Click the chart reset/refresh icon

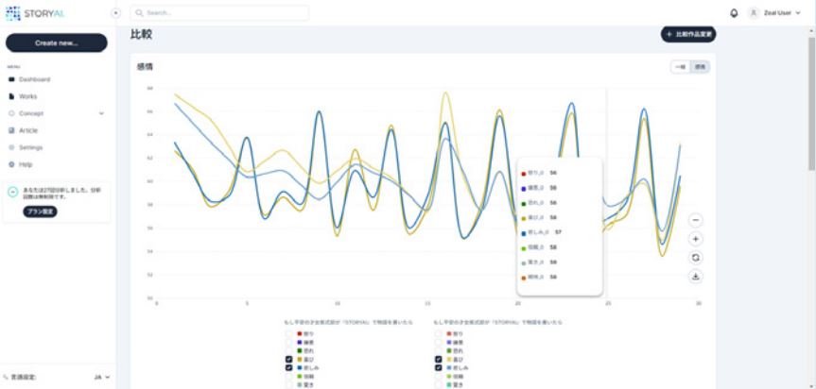[x=696, y=258]
